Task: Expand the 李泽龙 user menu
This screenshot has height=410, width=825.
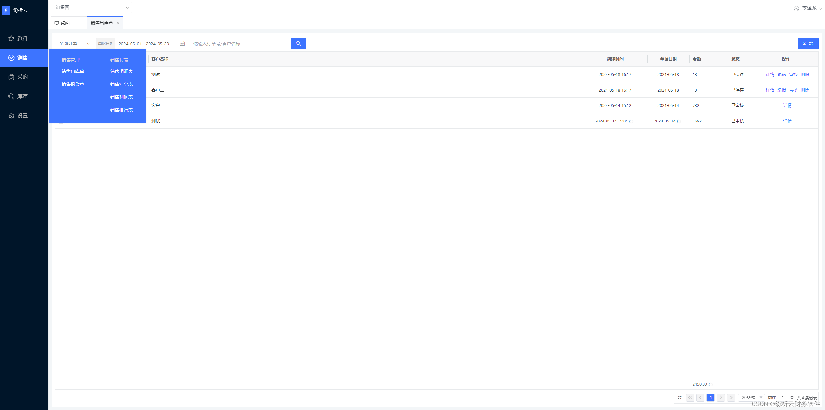Action: (x=809, y=8)
